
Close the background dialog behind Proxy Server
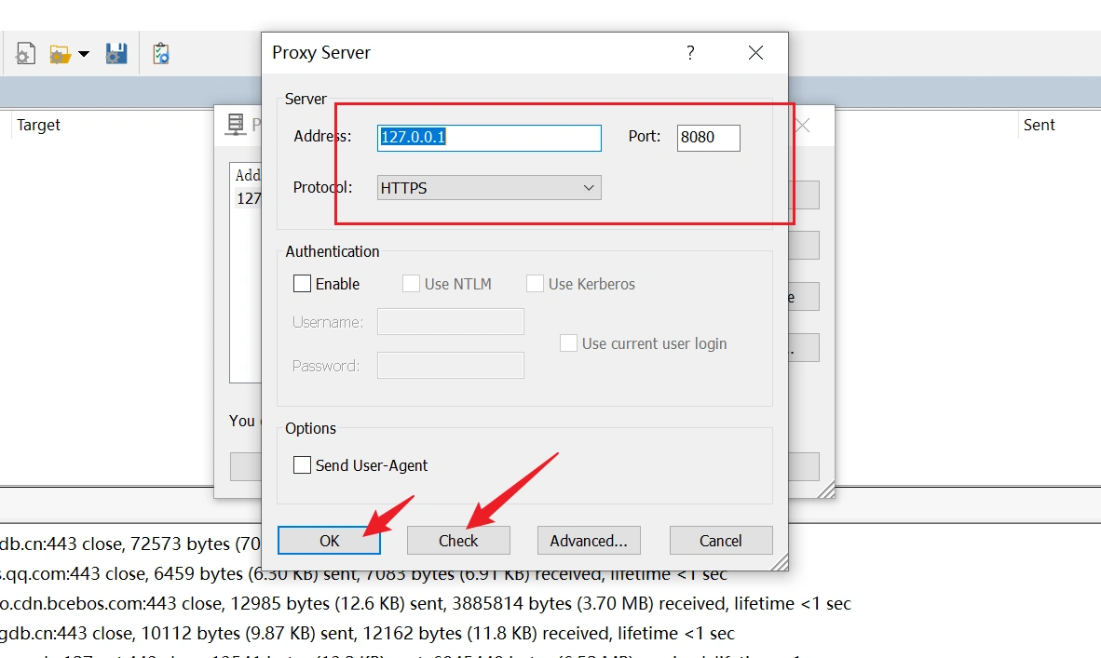pyautogui.click(x=803, y=125)
